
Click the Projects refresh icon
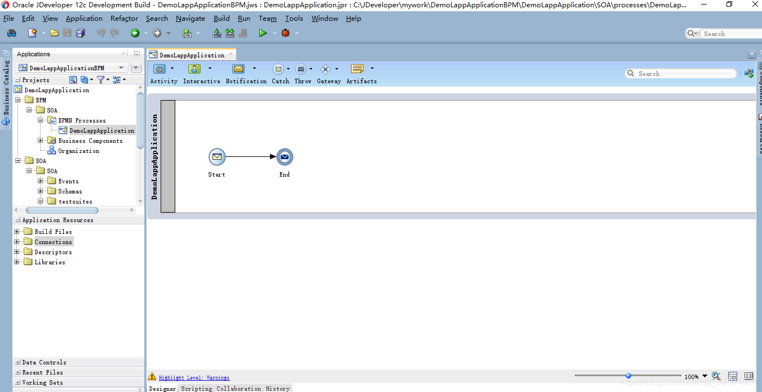point(85,80)
